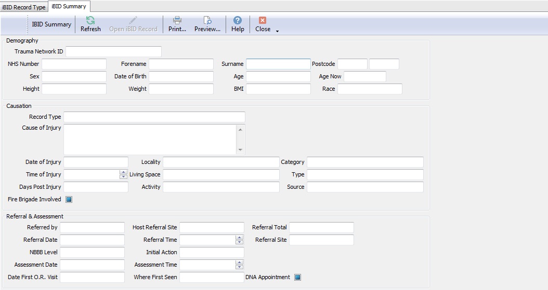Click the Print toolbar icon
The height and width of the screenshot is (290, 548).
(177, 21)
